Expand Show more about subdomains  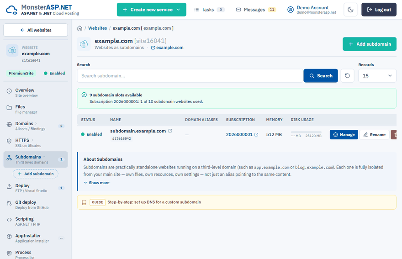[97, 183]
